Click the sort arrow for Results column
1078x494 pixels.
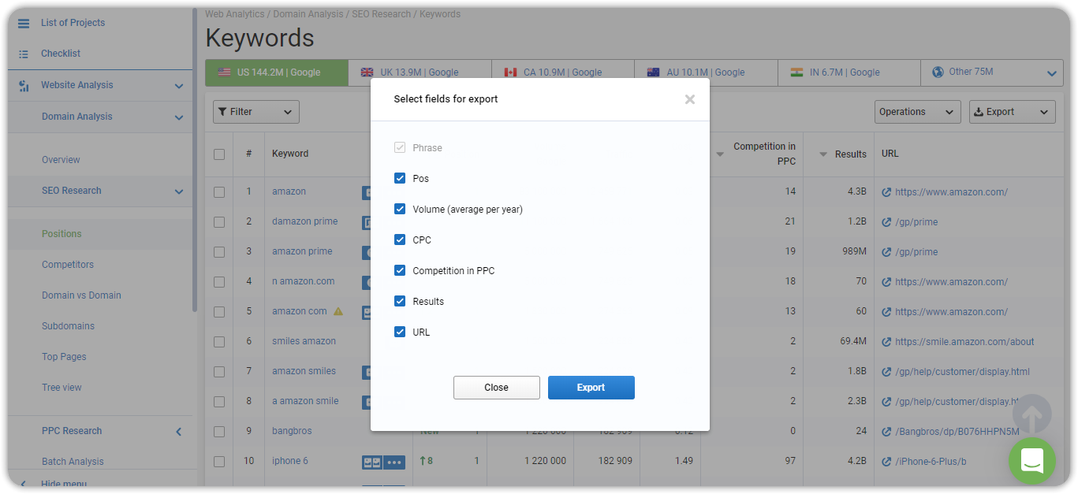(x=823, y=154)
